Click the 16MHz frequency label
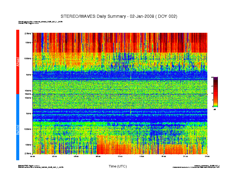Viewport: 238px width, 184px height. click(28, 94)
